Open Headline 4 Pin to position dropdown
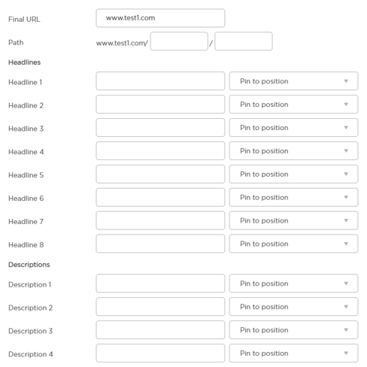Screen dimensions: 367x367 click(x=293, y=150)
